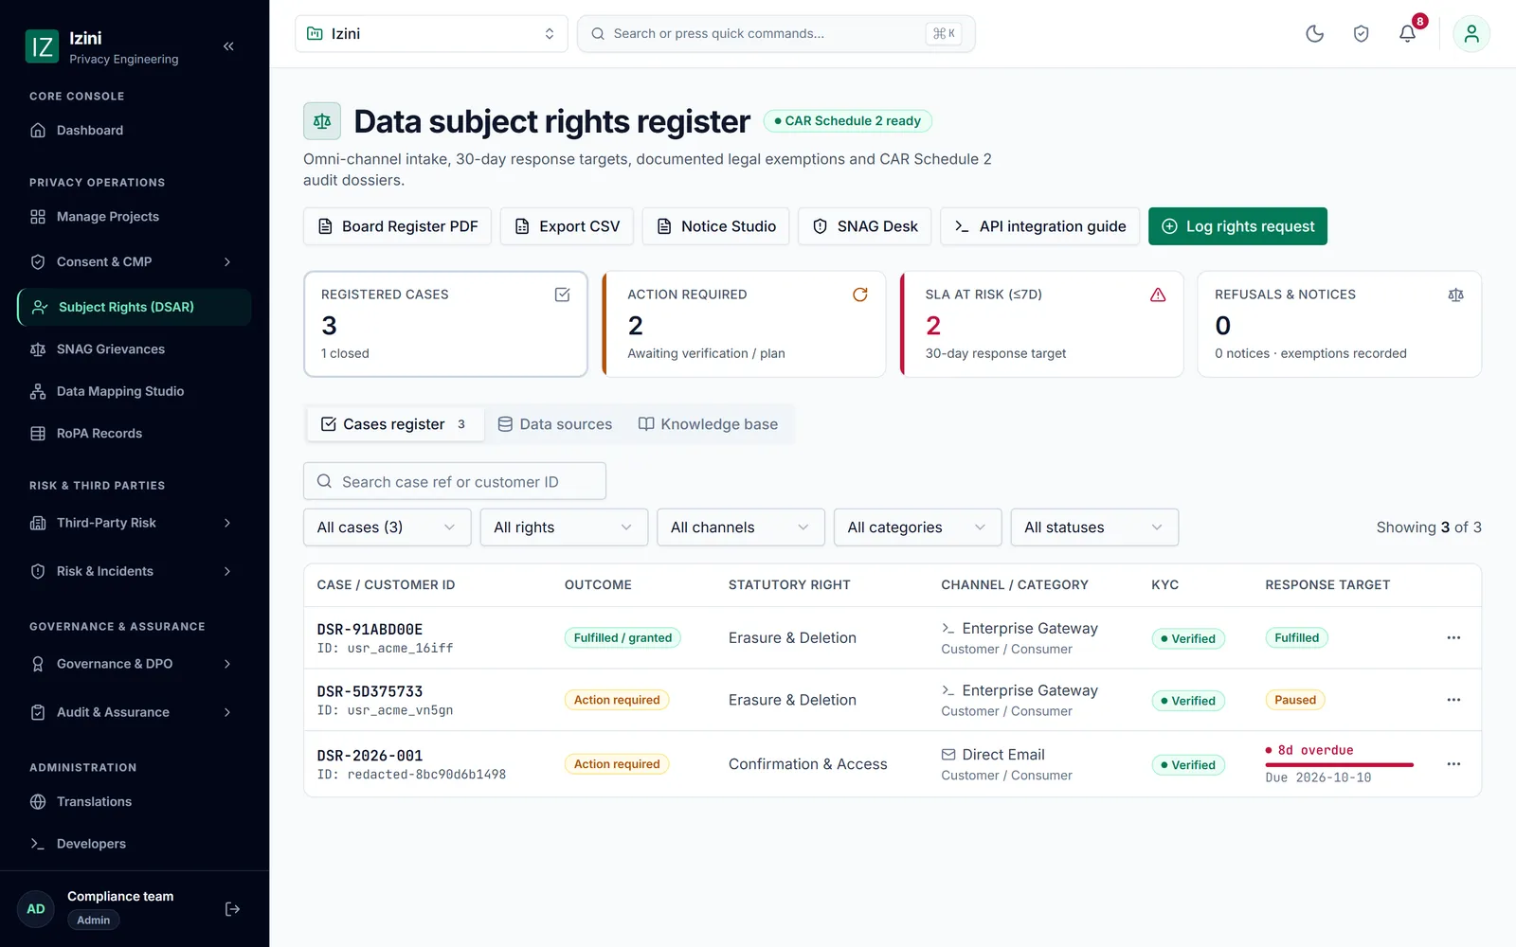The width and height of the screenshot is (1516, 947).
Task: Open the Izini workspace selector dropdown
Action: click(431, 34)
